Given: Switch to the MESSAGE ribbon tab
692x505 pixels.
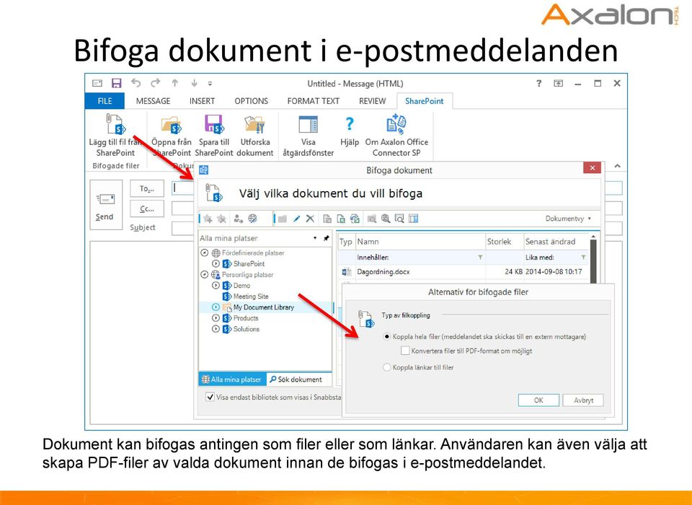Looking at the screenshot, I should (153, 101).
